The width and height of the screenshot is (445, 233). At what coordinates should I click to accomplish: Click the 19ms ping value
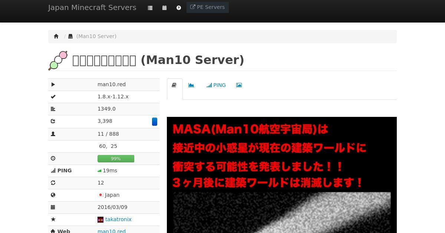coord(110,170)
